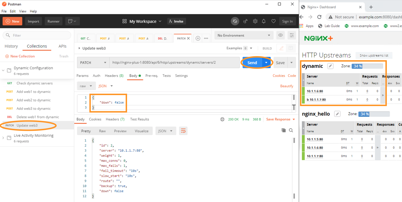The image size is (402, 202).
Task: Click the pencil edit icon beside BUILD
Action: click(281, 48)
